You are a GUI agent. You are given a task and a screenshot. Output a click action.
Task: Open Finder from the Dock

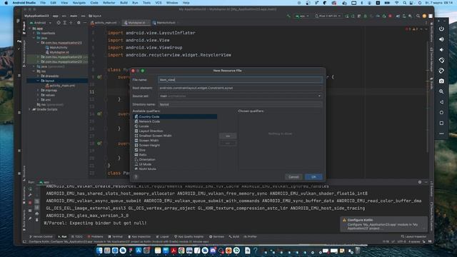99,251
